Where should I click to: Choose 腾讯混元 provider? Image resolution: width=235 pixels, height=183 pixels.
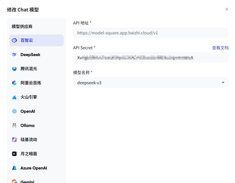pos(37,69)
